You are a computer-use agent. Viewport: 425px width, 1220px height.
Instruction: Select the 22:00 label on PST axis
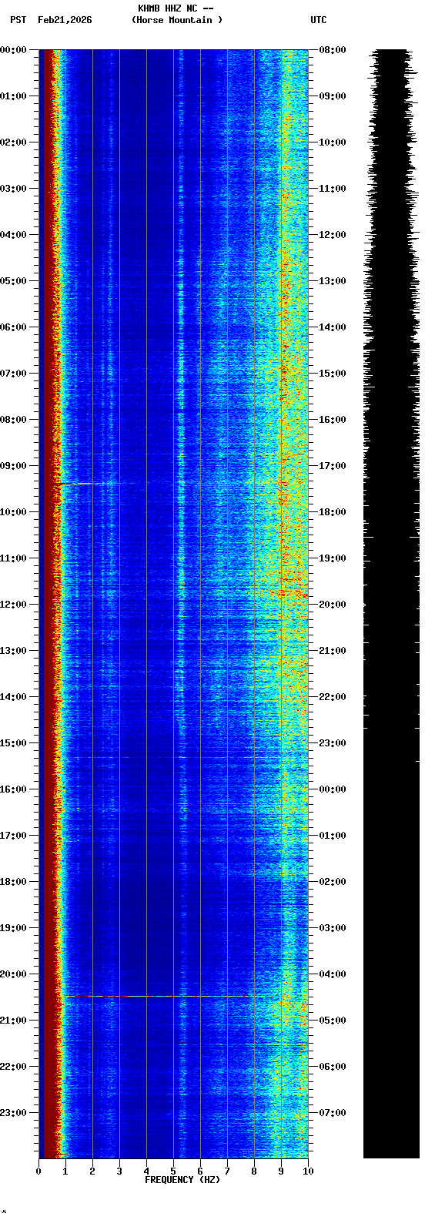tap(14, 1067)
